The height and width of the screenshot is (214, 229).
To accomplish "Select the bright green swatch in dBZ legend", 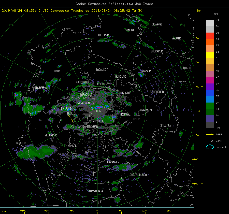I will point(210,106).
